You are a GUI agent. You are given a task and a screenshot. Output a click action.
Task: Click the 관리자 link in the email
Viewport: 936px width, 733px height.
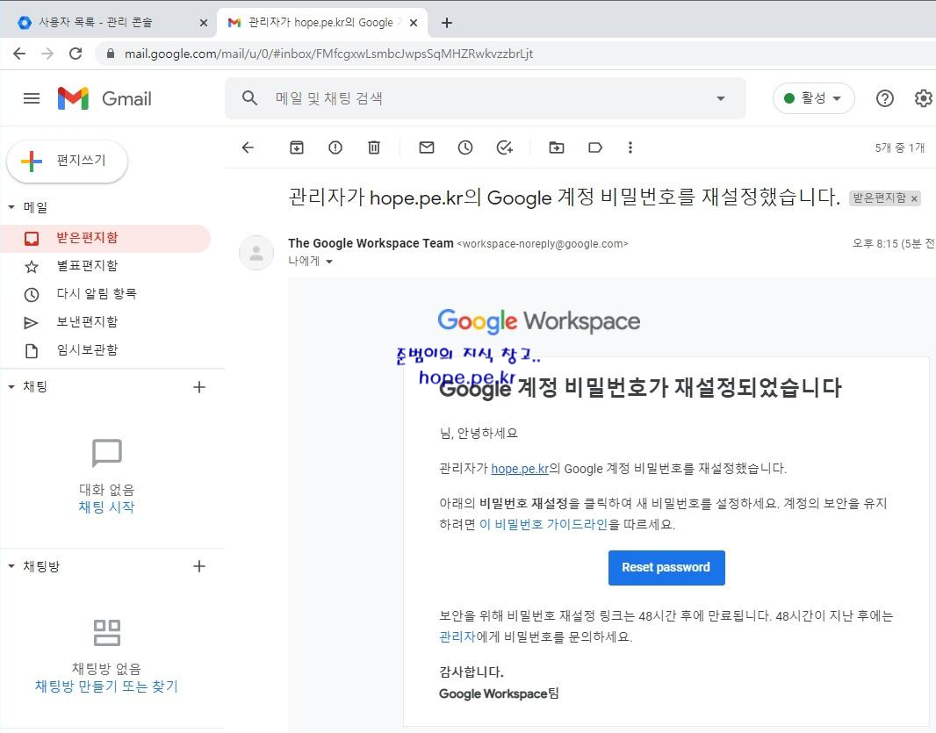457,637
